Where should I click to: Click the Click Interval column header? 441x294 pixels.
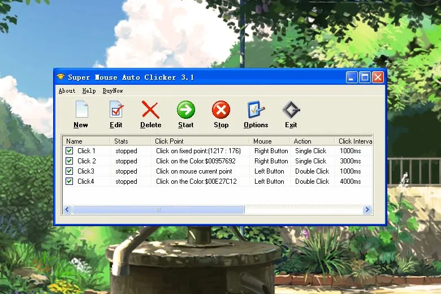point(353,141)
